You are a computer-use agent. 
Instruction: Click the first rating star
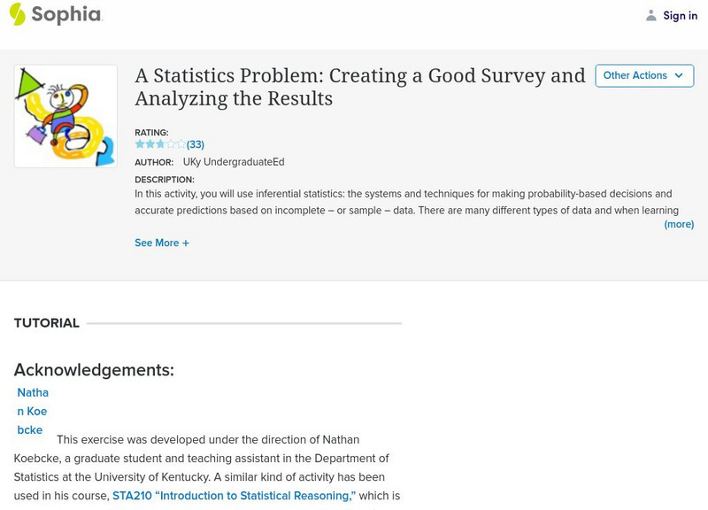tap(140, 144)
